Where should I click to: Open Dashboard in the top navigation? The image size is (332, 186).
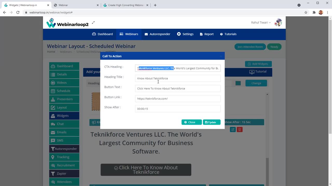coord(102,34)
